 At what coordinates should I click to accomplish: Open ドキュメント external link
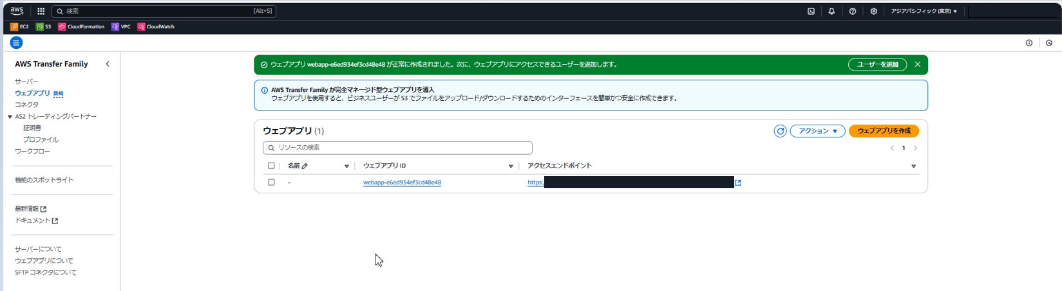[x=36, y=220]
